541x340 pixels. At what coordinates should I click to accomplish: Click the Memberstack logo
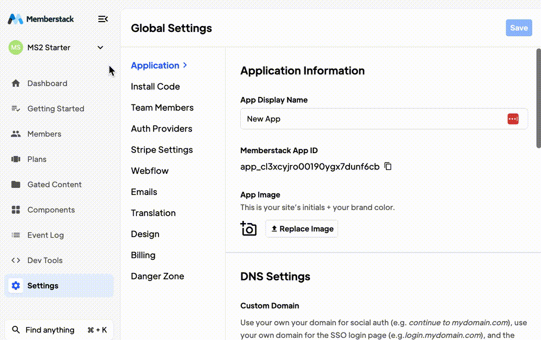pyautogui.click(x=41, y=19)
